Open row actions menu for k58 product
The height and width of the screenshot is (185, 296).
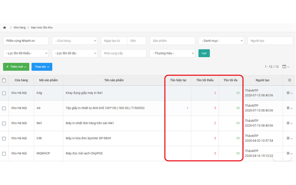coord(289,138)
